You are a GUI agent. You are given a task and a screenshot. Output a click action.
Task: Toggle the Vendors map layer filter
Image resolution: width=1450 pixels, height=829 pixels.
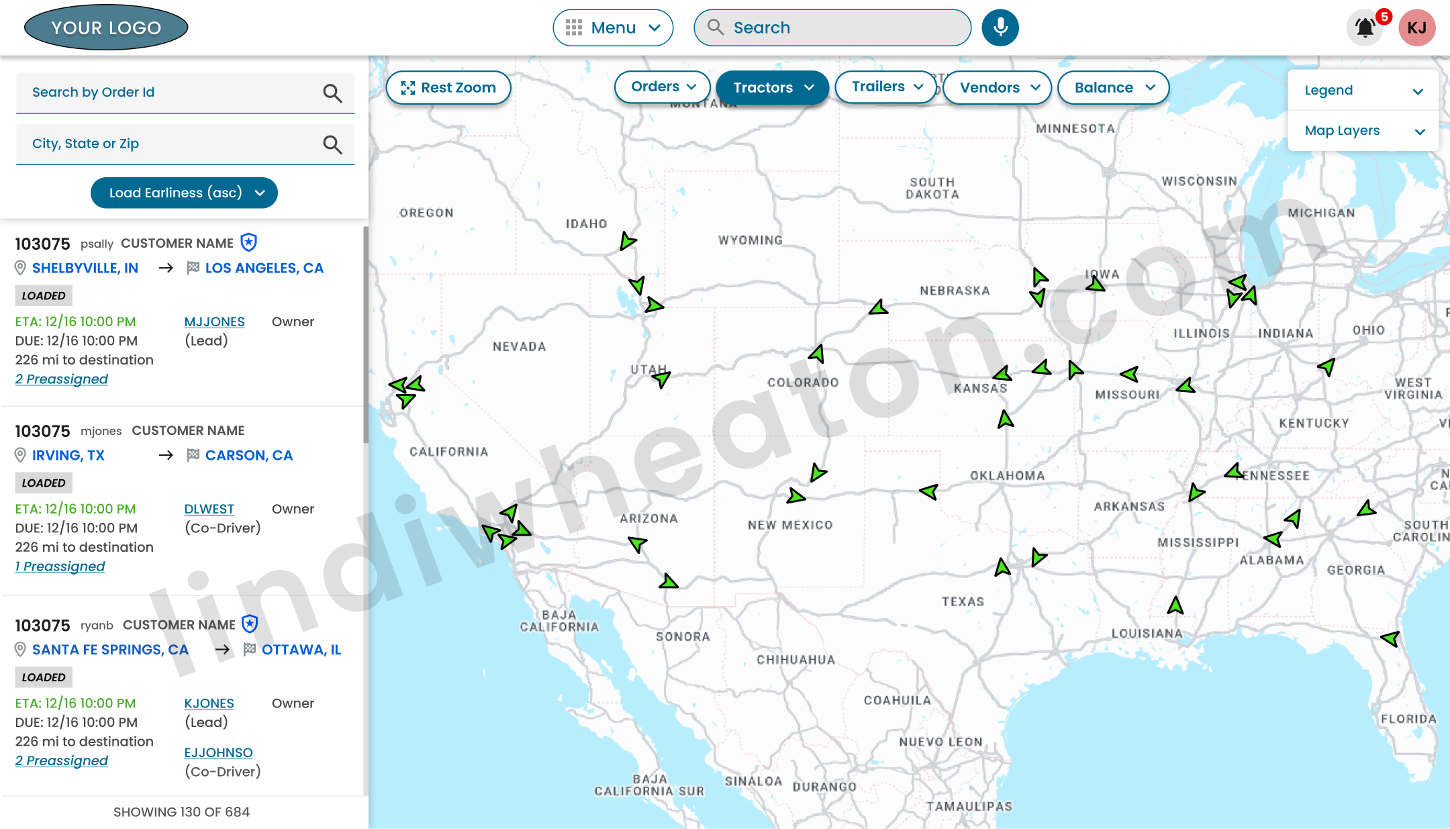996,87
